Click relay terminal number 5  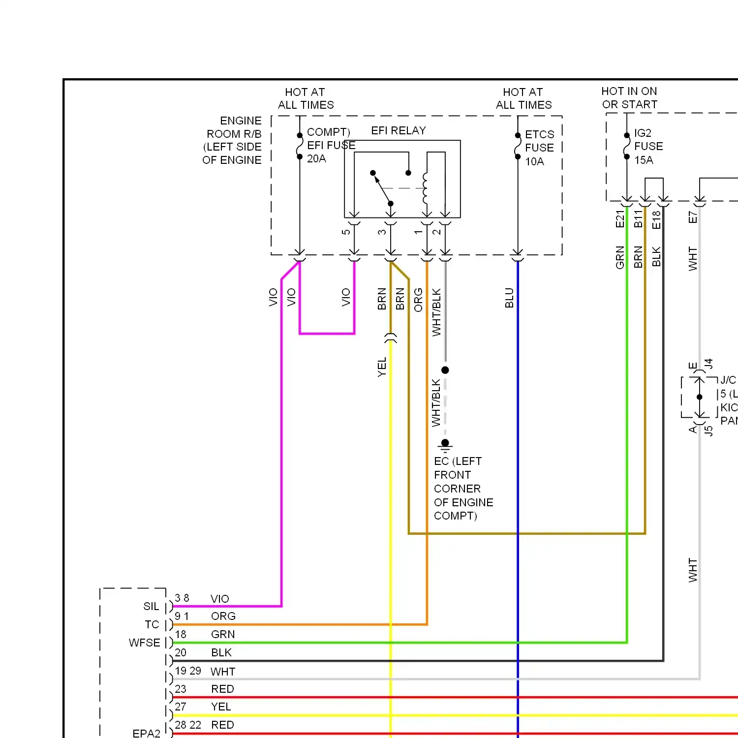tap(346, 232)
